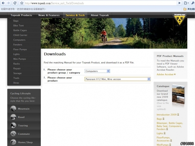195x146 pixels.
Task: Bookmark page with star icon
Action: [22, 3]
